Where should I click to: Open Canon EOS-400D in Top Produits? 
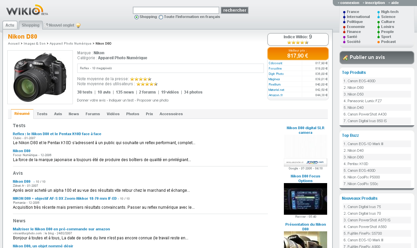click(361, 81)
